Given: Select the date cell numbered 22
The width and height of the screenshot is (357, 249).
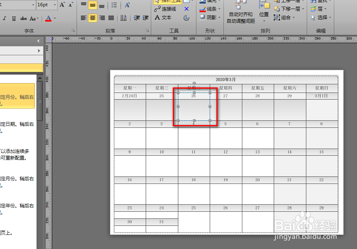Looking at the screenshot, I should point(322,180).
